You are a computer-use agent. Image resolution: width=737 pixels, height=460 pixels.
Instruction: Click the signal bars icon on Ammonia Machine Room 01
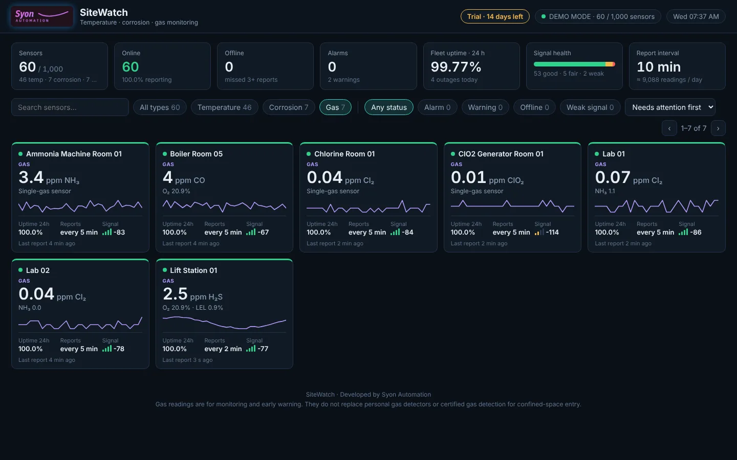click(x=107, y=232)
